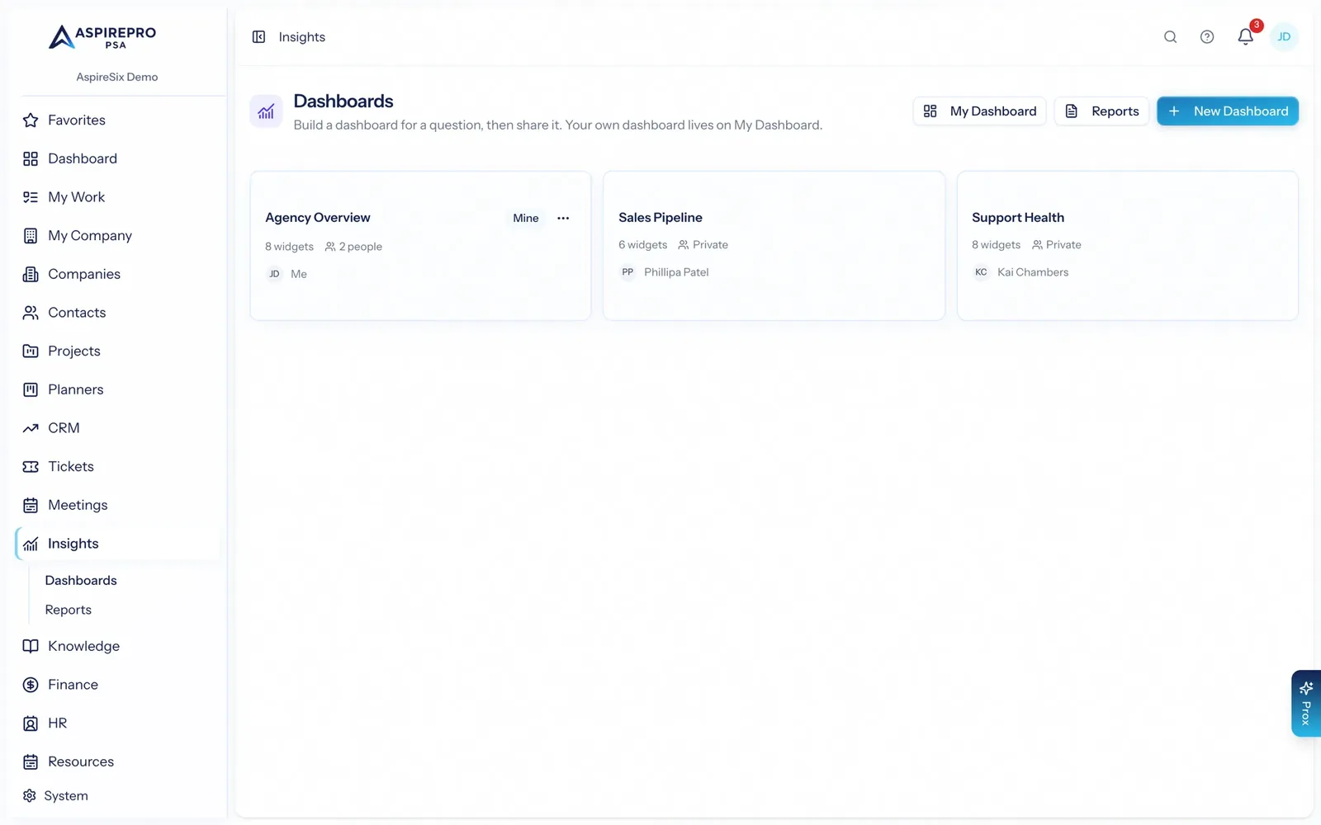Open the JD user avatar menu
This screenshot has width=1321, height=825.
(1284, 37)
